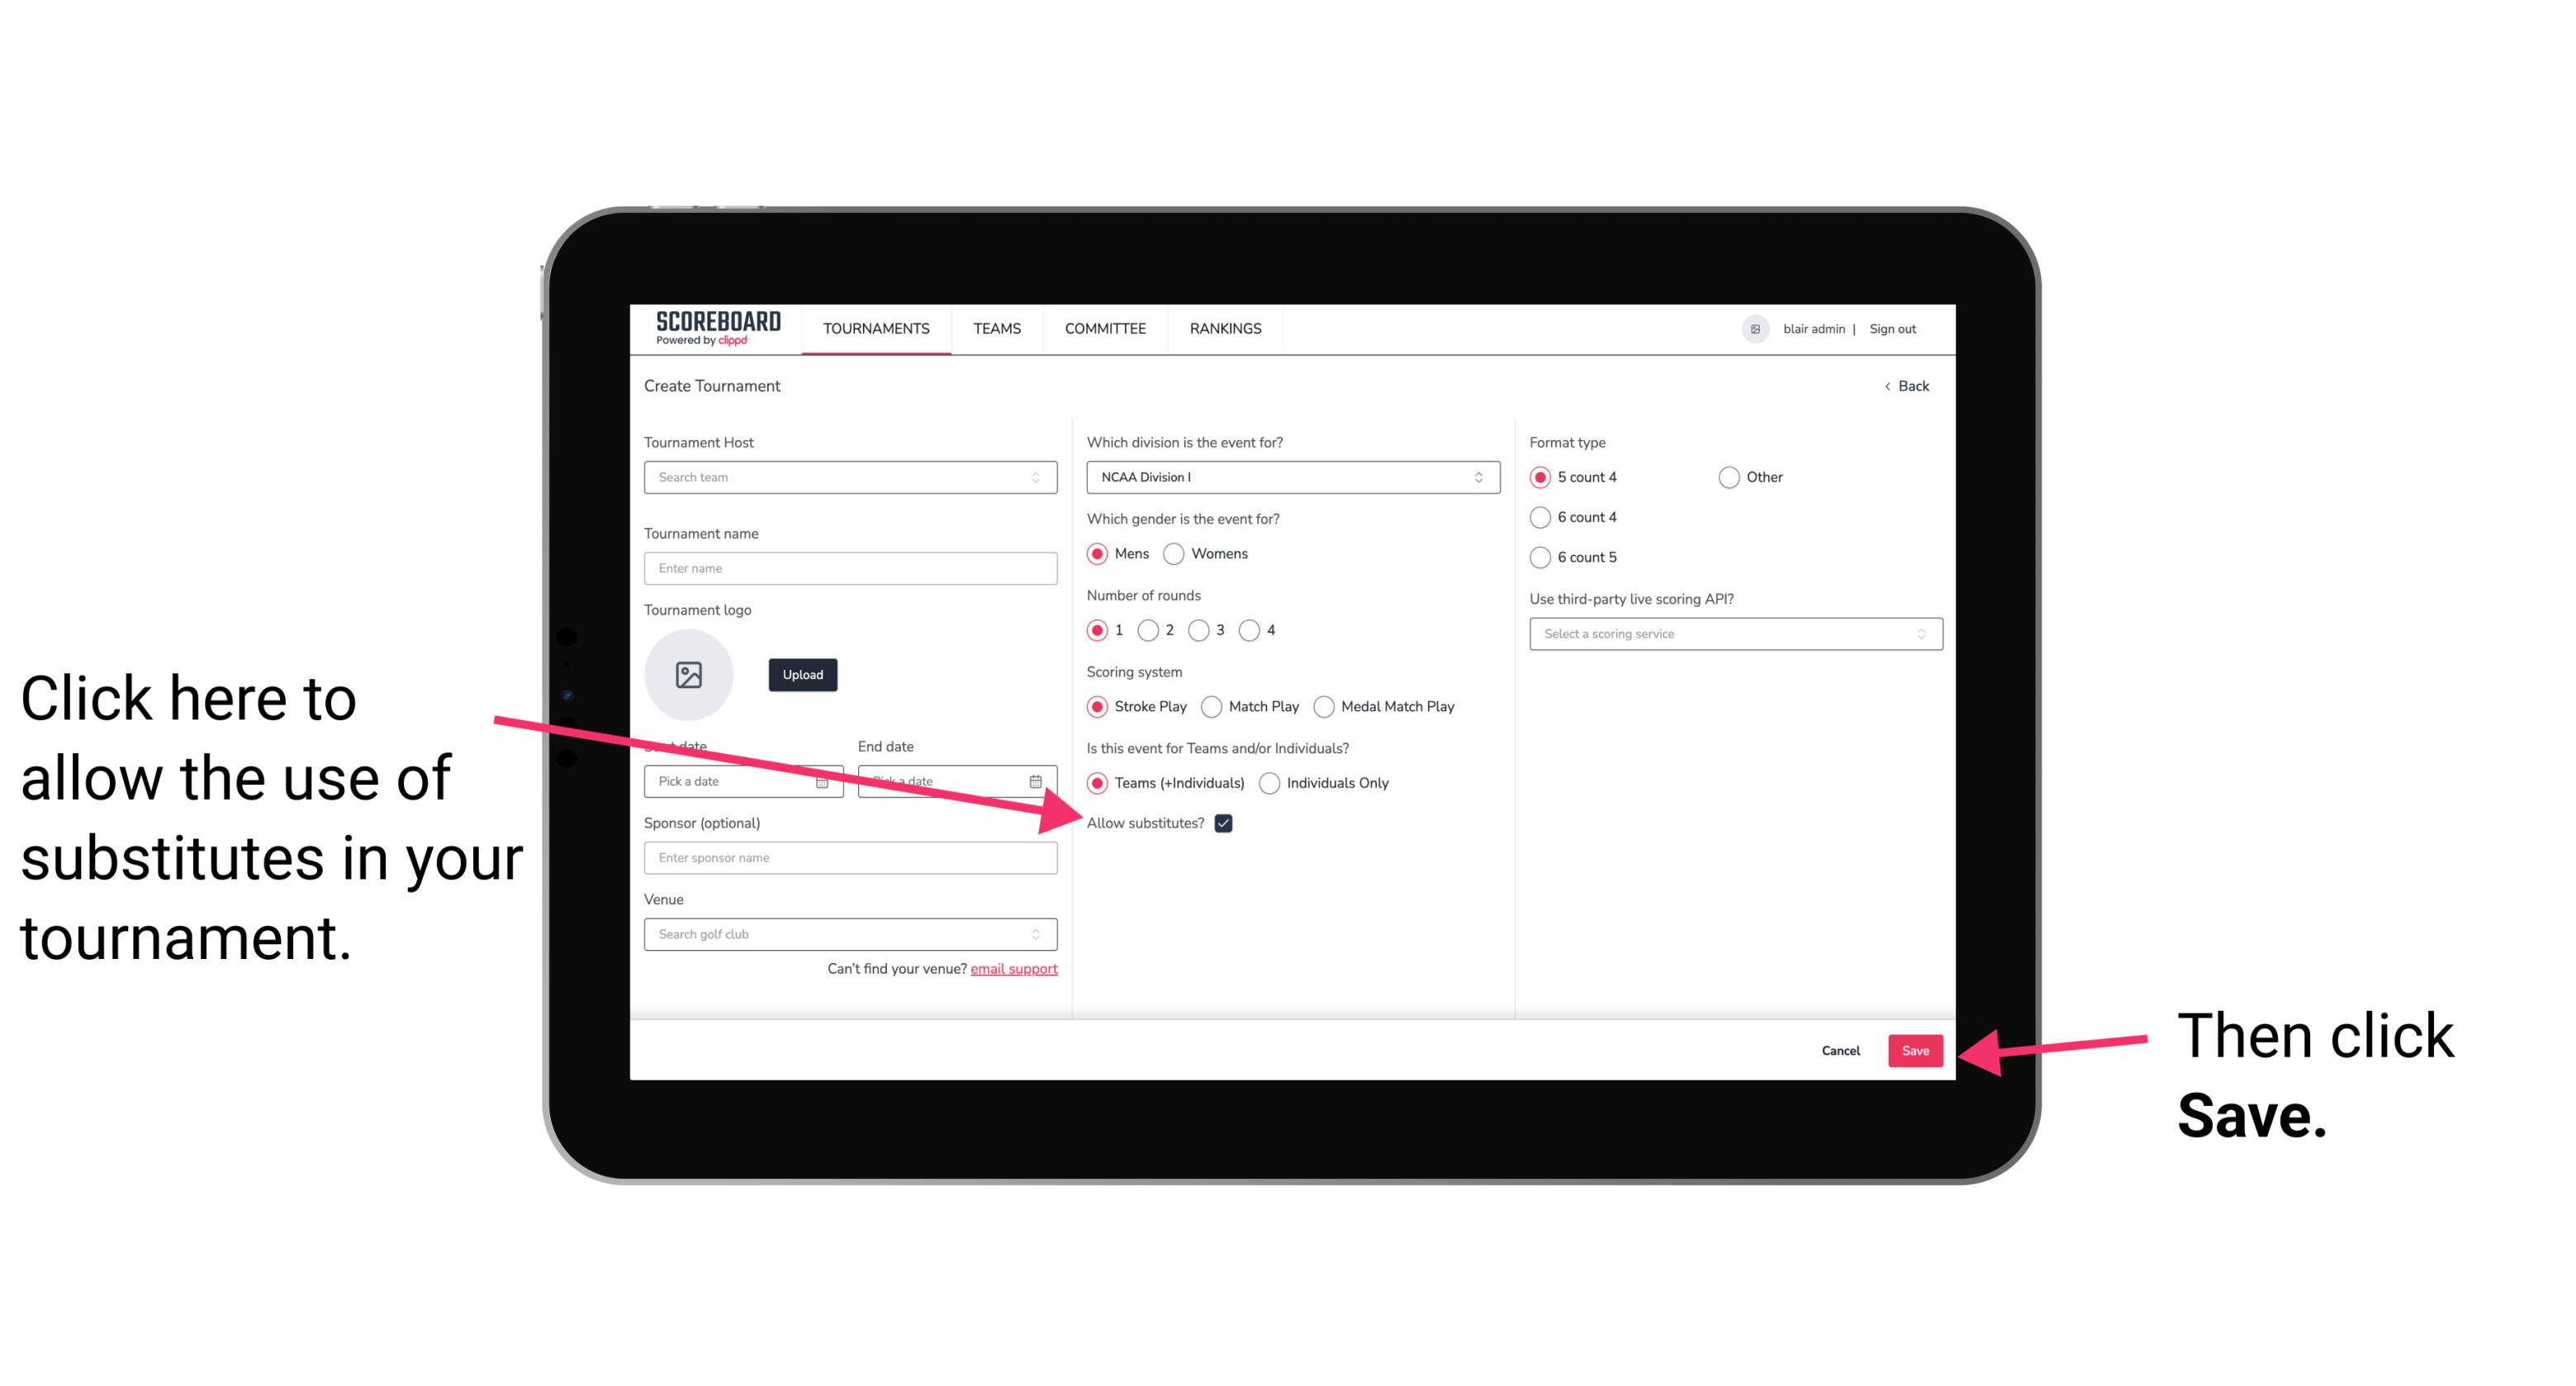The width and height of the screenshot is (2576, 1386).
Task: Click the calendar icon for End date
Action: coord(1041,780)
